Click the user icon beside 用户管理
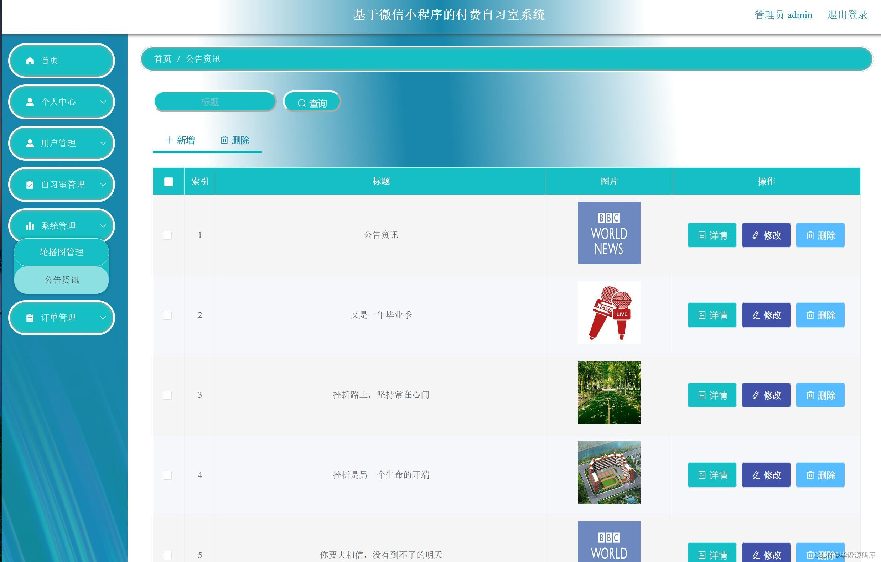Image resolution: width=881 pixels, height=562 pixels. (x=30, y=143)
